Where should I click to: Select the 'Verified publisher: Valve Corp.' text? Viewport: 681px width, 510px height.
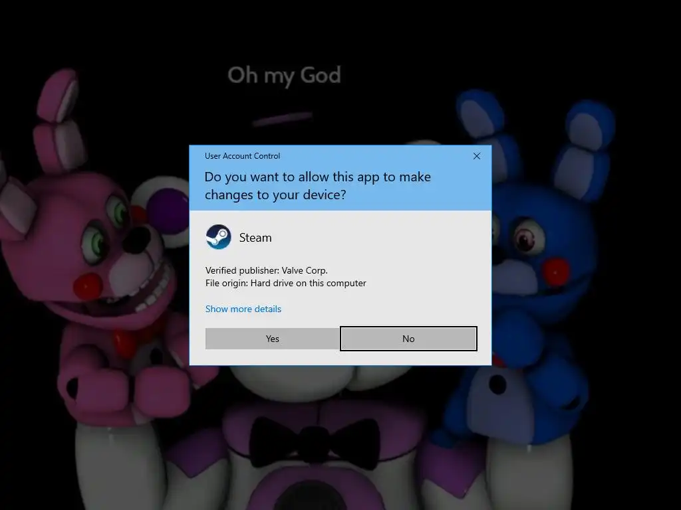pos(266,270)
